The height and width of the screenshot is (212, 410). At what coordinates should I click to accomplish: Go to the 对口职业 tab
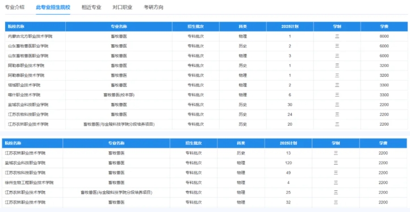pyautogui.click(x=122, y=7)
